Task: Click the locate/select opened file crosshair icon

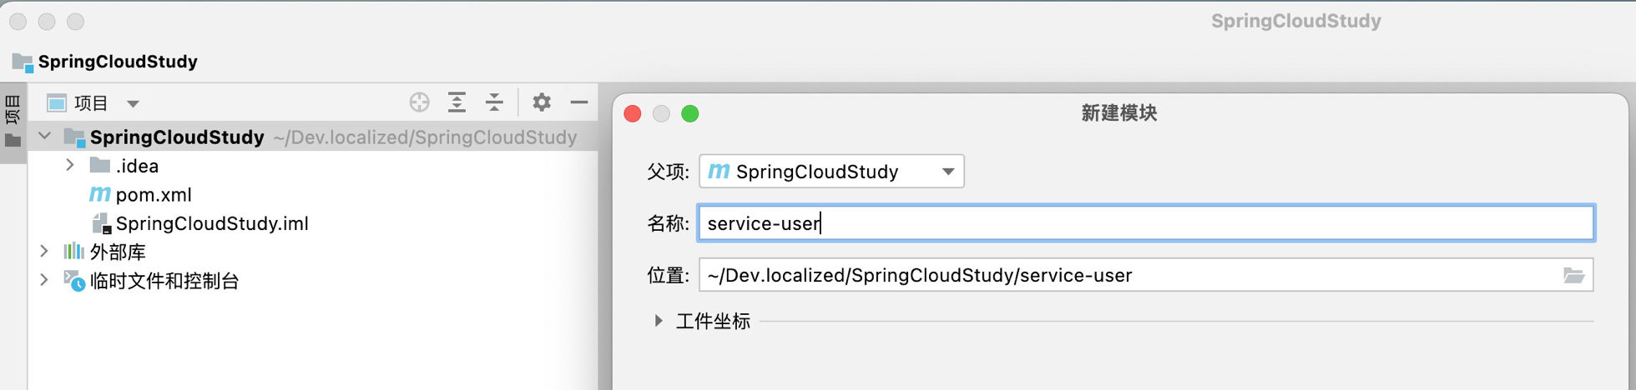Action: click(419, 102)
